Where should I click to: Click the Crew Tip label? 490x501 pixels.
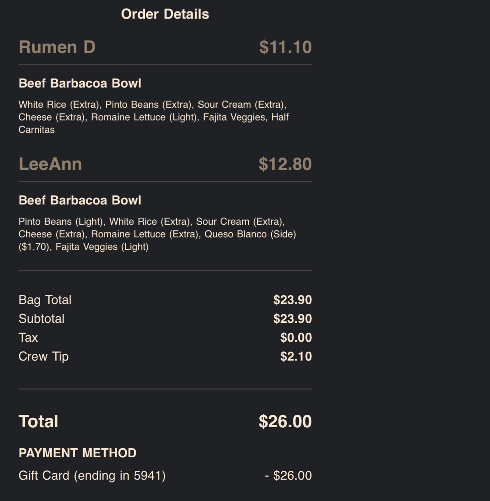coord(43,357)
